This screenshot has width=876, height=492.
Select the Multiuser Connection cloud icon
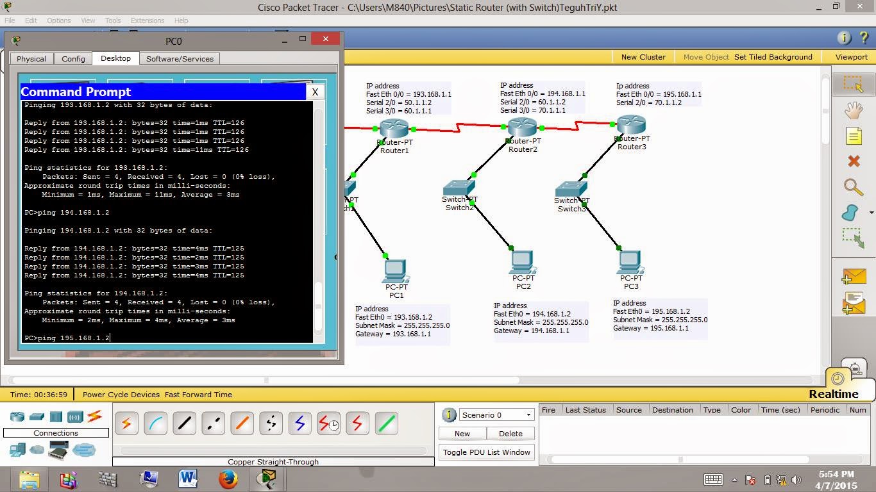(84, 450)
